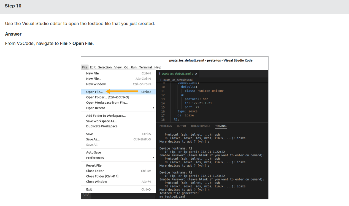Expand the Preferences submenu arrow
This screenshot has height=206, width=349.
153,158
